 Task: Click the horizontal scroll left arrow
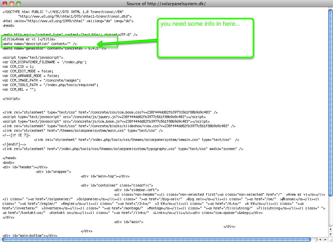320,240
